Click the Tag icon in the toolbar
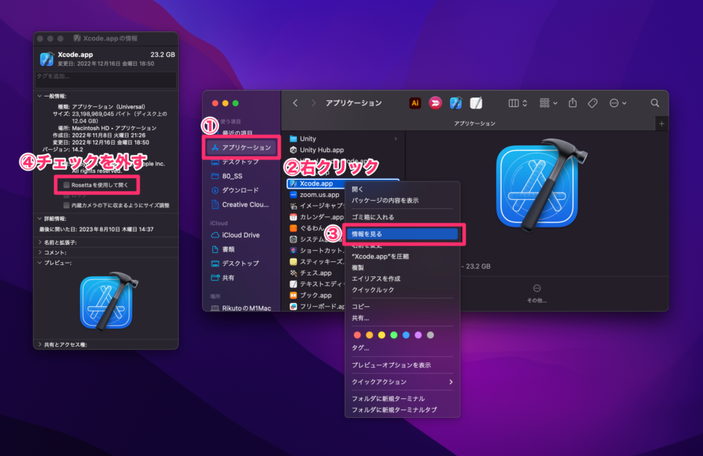 pyautogui.click(x=593, y=103)
